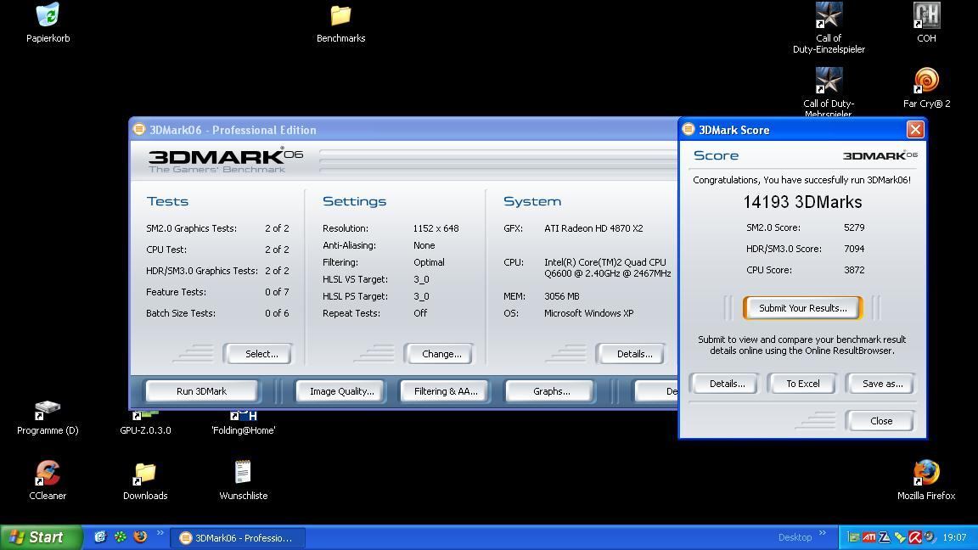Click the 14193 3DMarks score text

tap(803, 202)
